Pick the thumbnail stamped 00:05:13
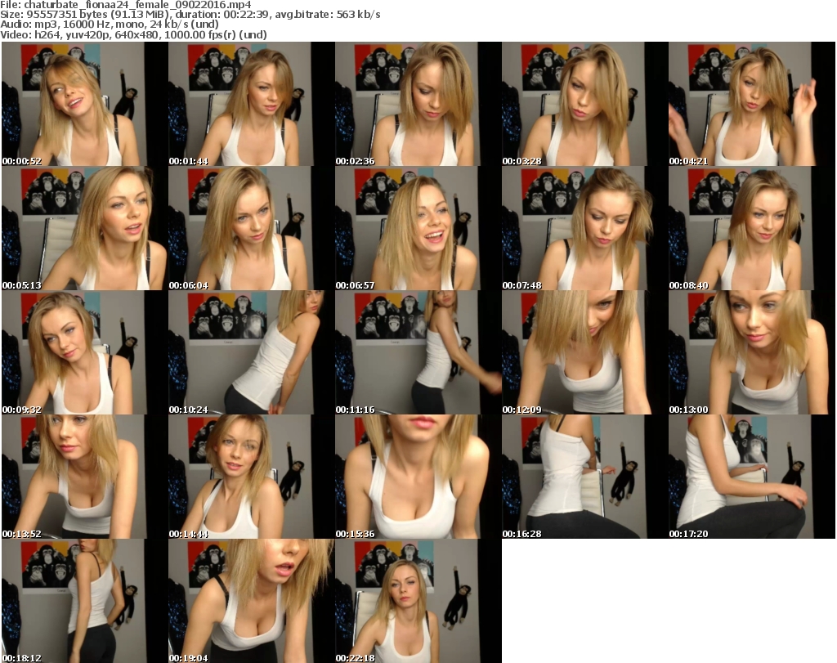 pyautogui.click(x=84, y=228)
